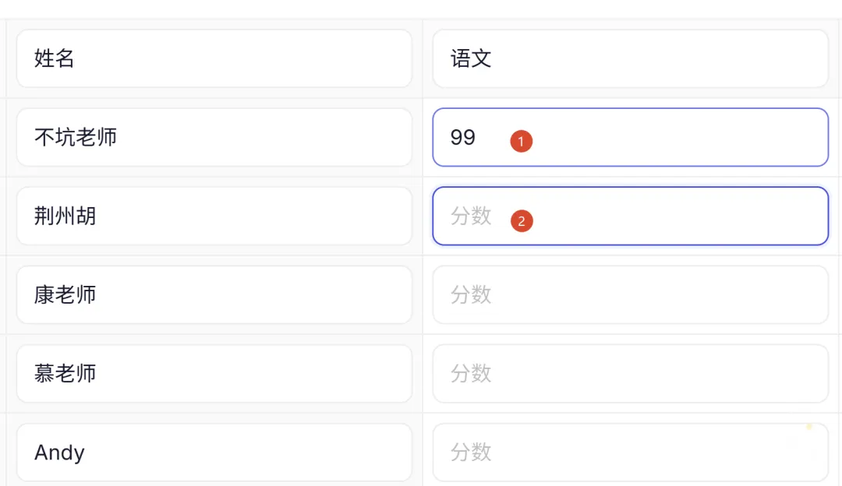Focus the score field for 慕老师
Viewport: 842px width, 486px height.
630,373
